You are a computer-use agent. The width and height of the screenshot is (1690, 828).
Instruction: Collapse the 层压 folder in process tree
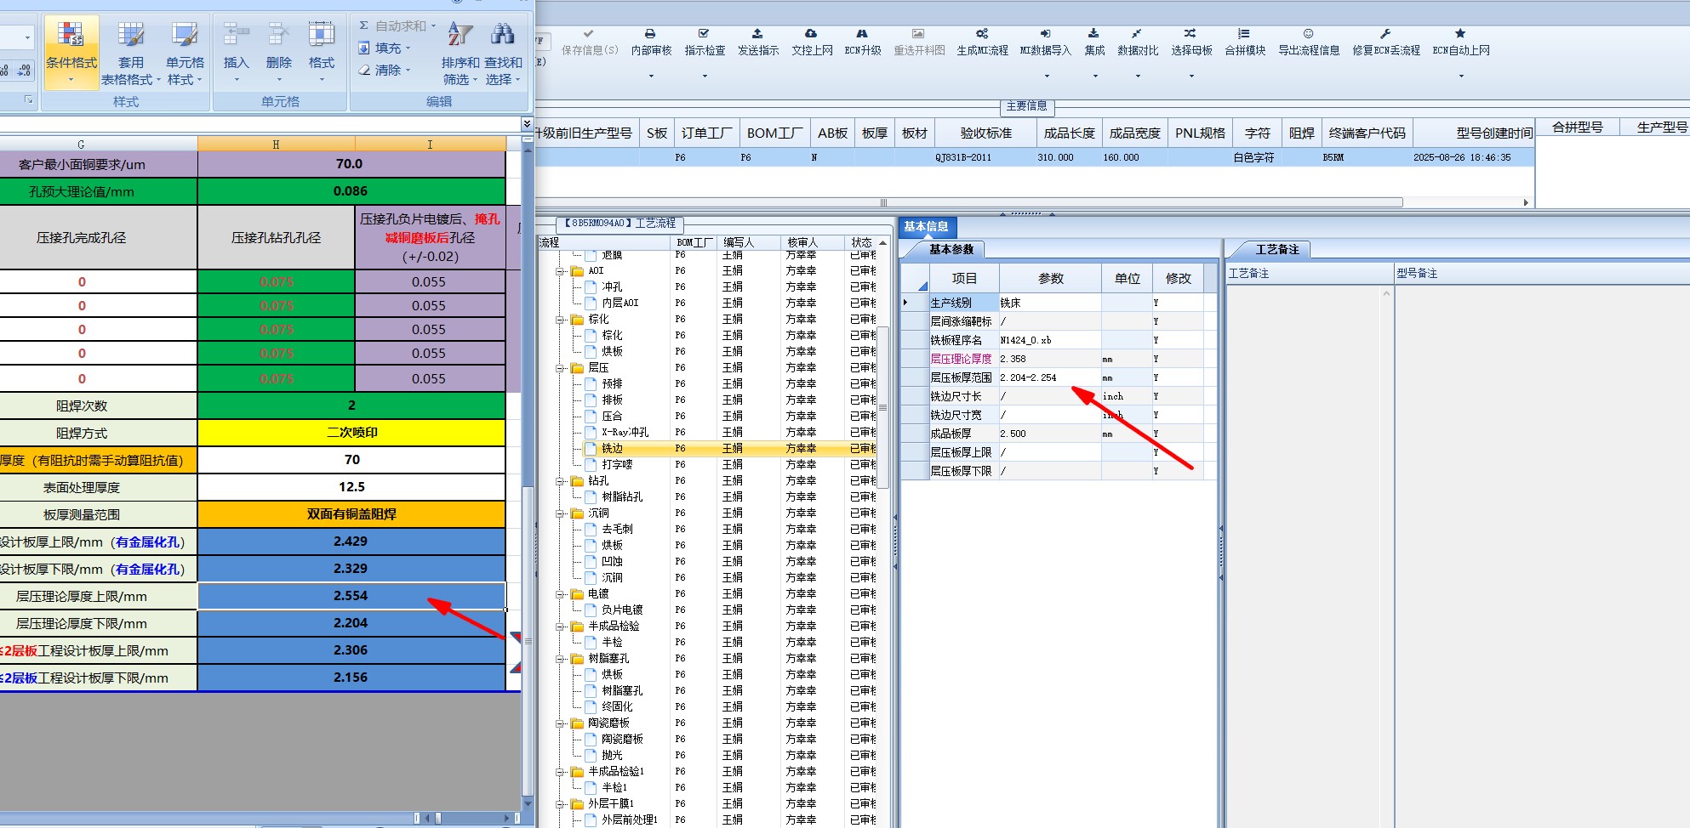(561, 368)
